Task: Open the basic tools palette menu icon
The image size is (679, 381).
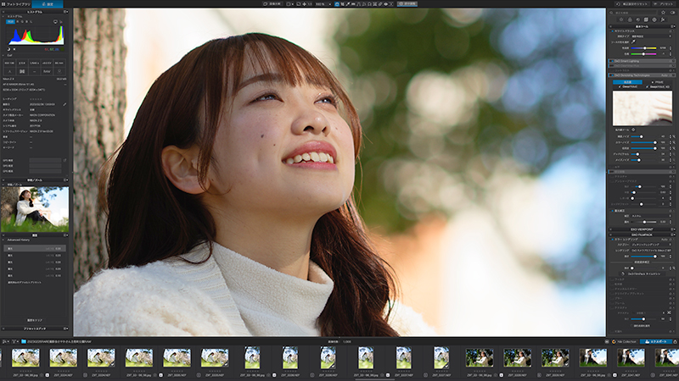Action: pos(672,26)
